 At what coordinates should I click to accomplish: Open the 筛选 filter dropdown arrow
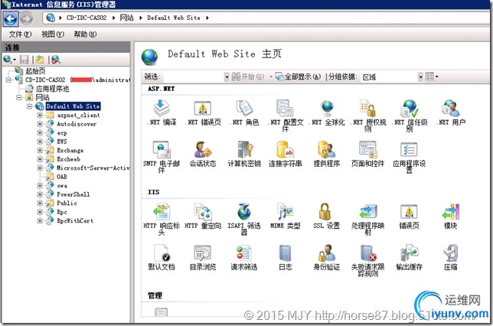point(227,77)
